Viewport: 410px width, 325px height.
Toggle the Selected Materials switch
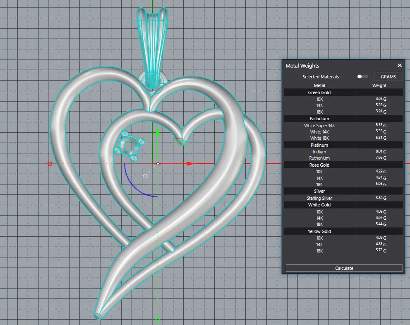click(x=362, y=77)
